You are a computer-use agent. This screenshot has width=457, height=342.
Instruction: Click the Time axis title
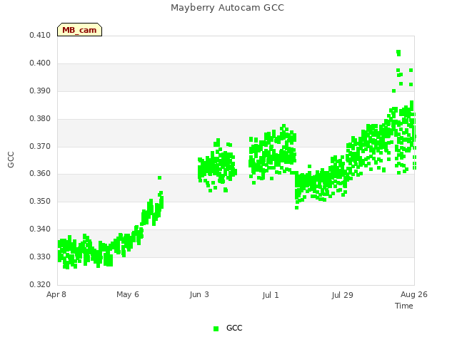coord(404,306)
